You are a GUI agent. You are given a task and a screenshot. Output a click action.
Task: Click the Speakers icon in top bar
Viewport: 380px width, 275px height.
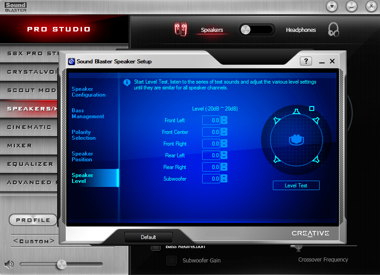(181, 30)
